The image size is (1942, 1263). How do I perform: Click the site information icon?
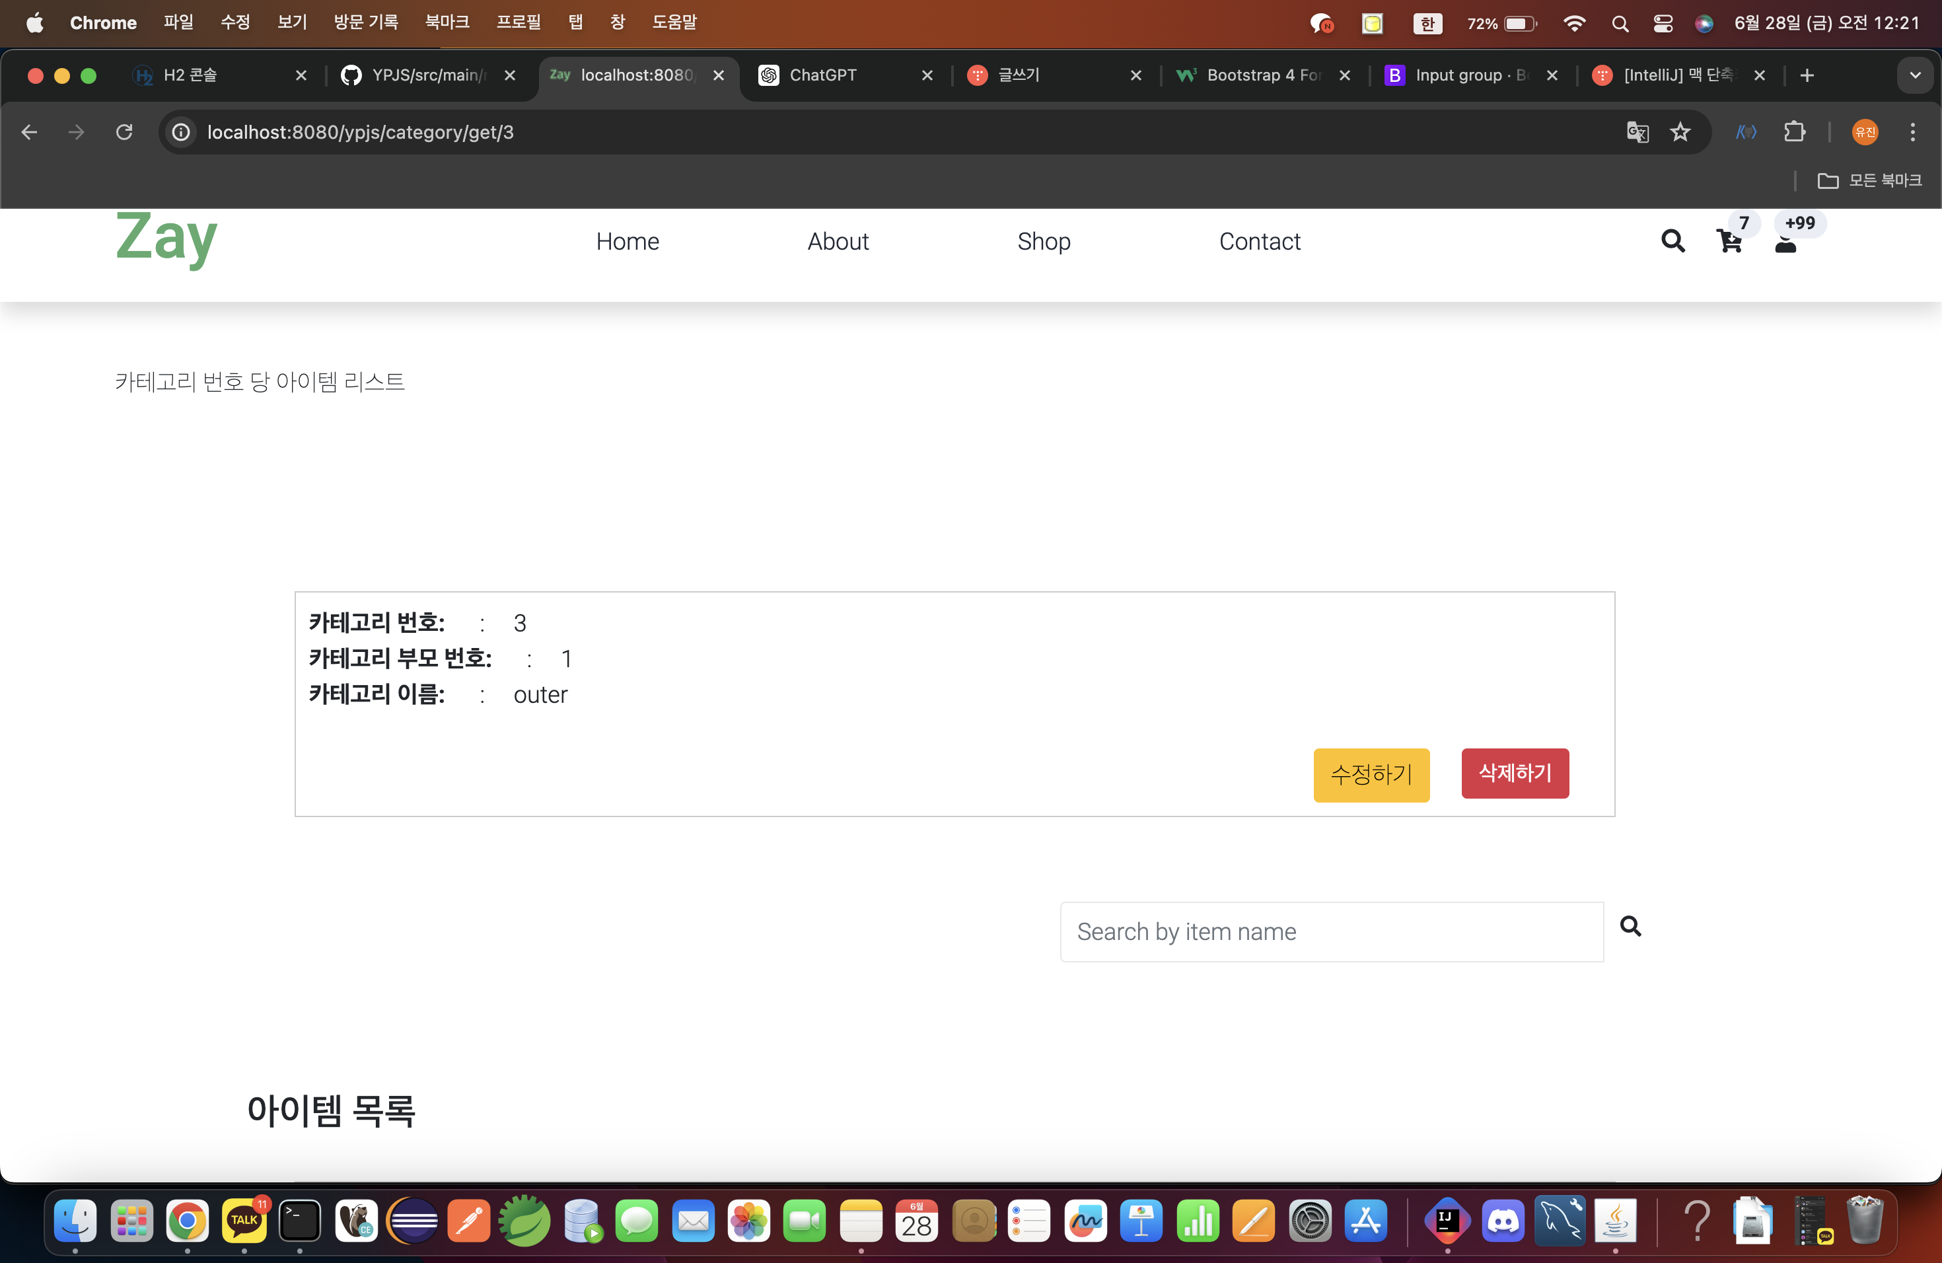pyautogui.click(x=181, y=132)
